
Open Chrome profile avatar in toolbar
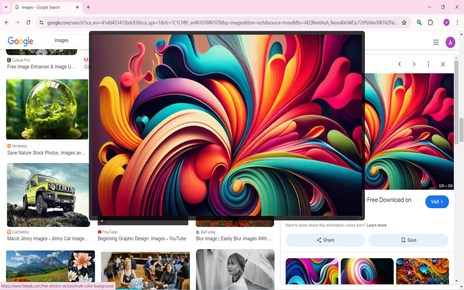pyautogui.click(x=447, y=22)
